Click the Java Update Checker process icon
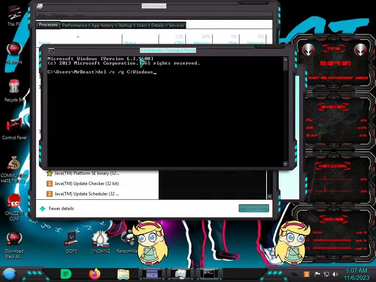Image resolution: width=376 pixels, height=282 pixels. [x=50, y=184]
